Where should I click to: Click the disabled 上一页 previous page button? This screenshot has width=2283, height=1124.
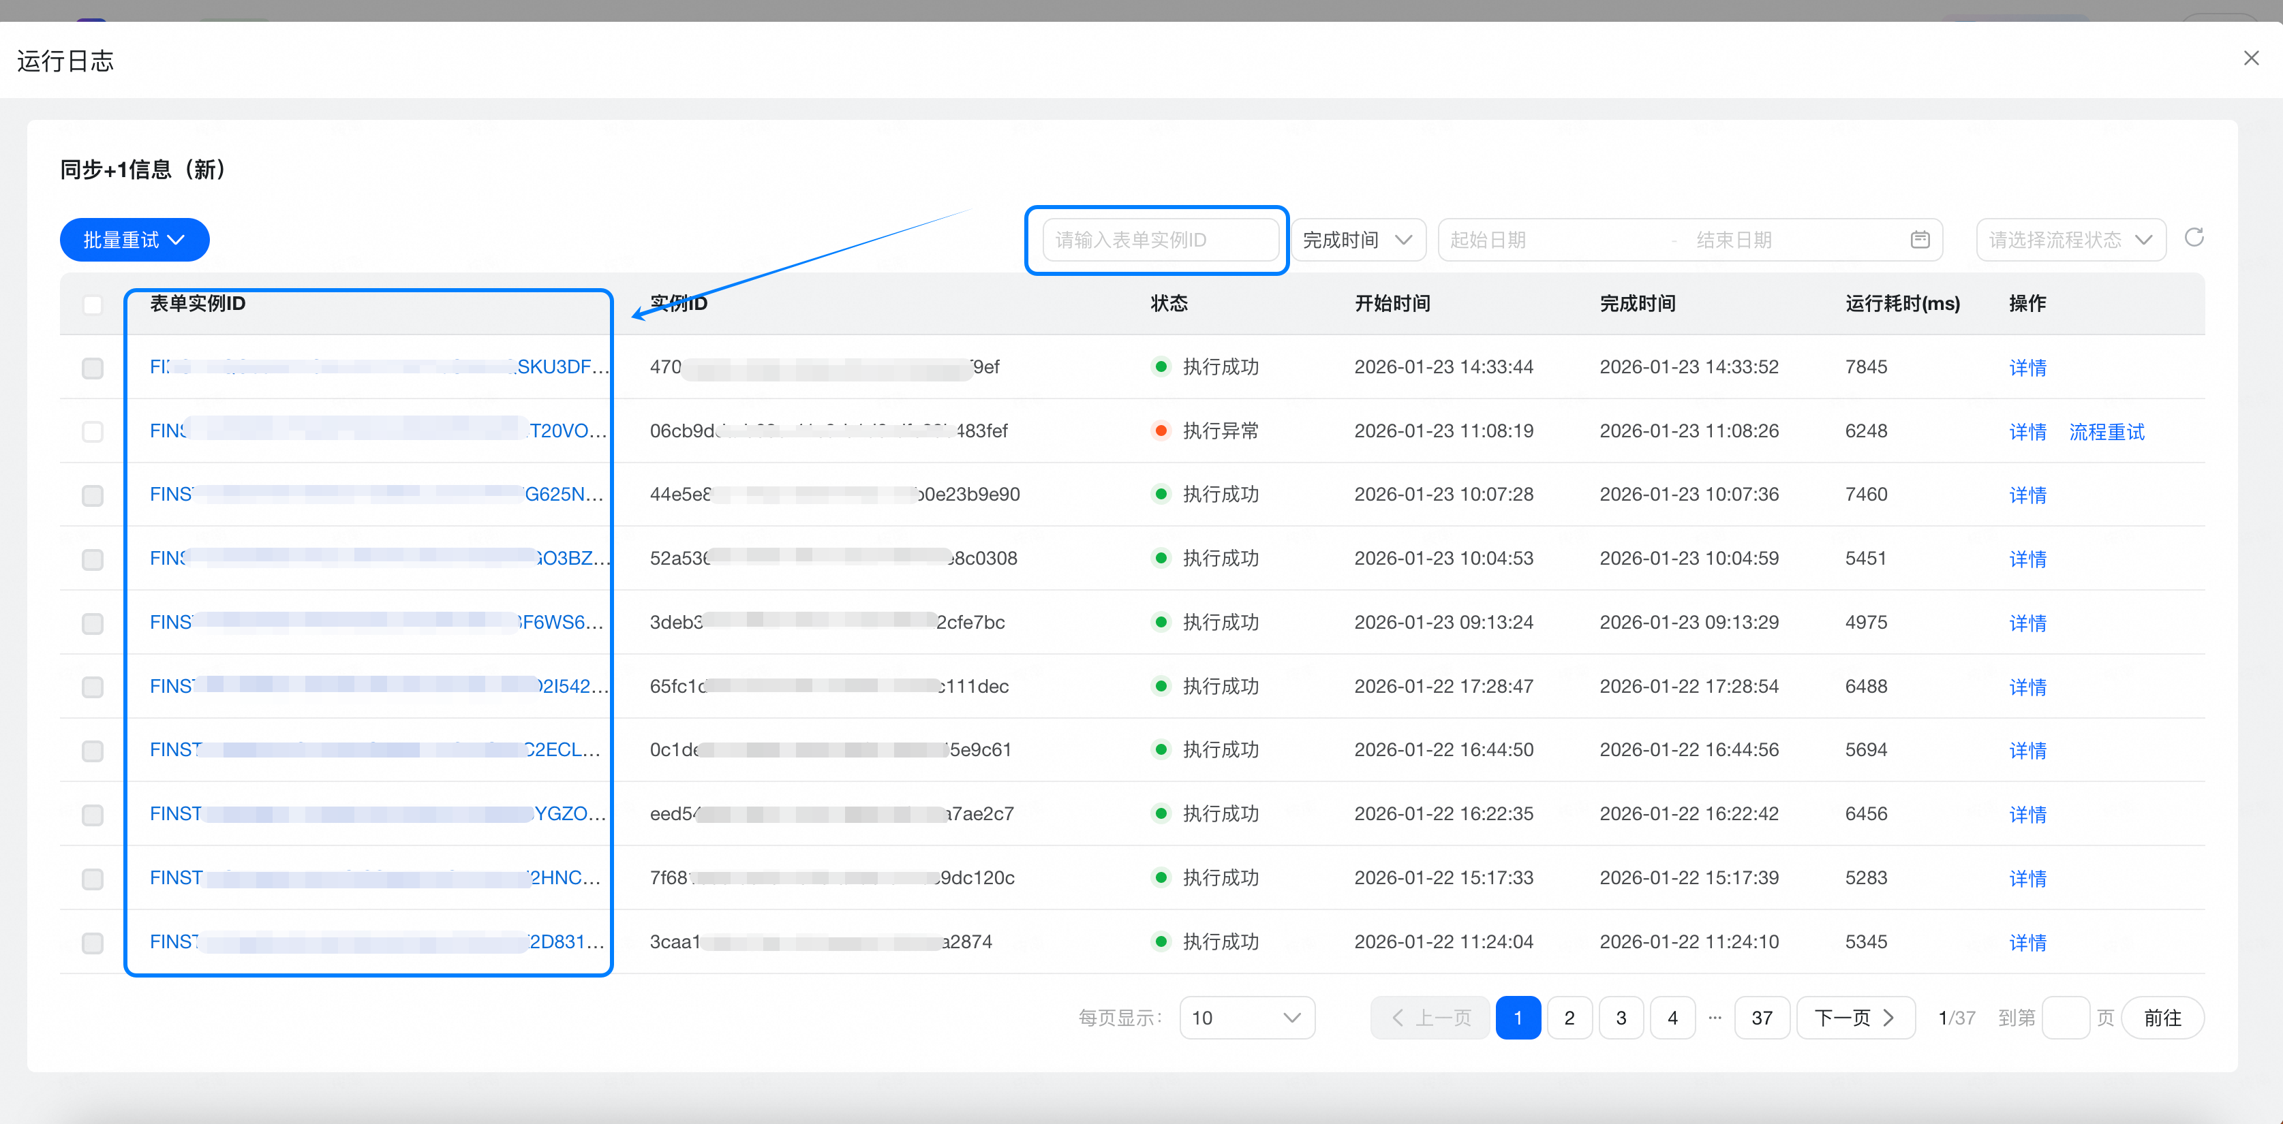pos(1430,1018)
